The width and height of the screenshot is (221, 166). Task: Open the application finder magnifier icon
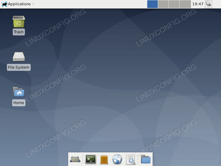coord(131,160)
